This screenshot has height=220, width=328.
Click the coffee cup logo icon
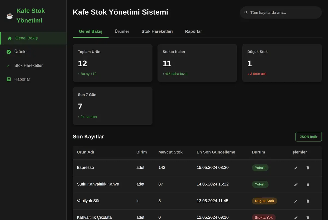pyautogui.click(x=10, y=16)
